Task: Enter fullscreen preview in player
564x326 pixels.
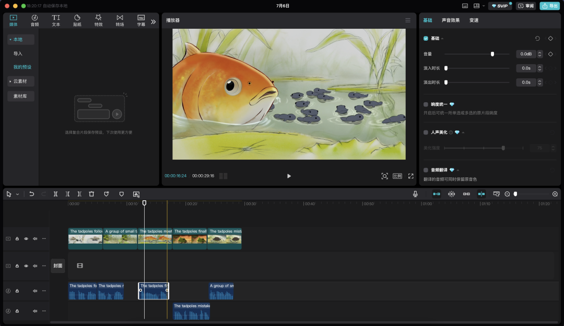Action: [411, 176]
